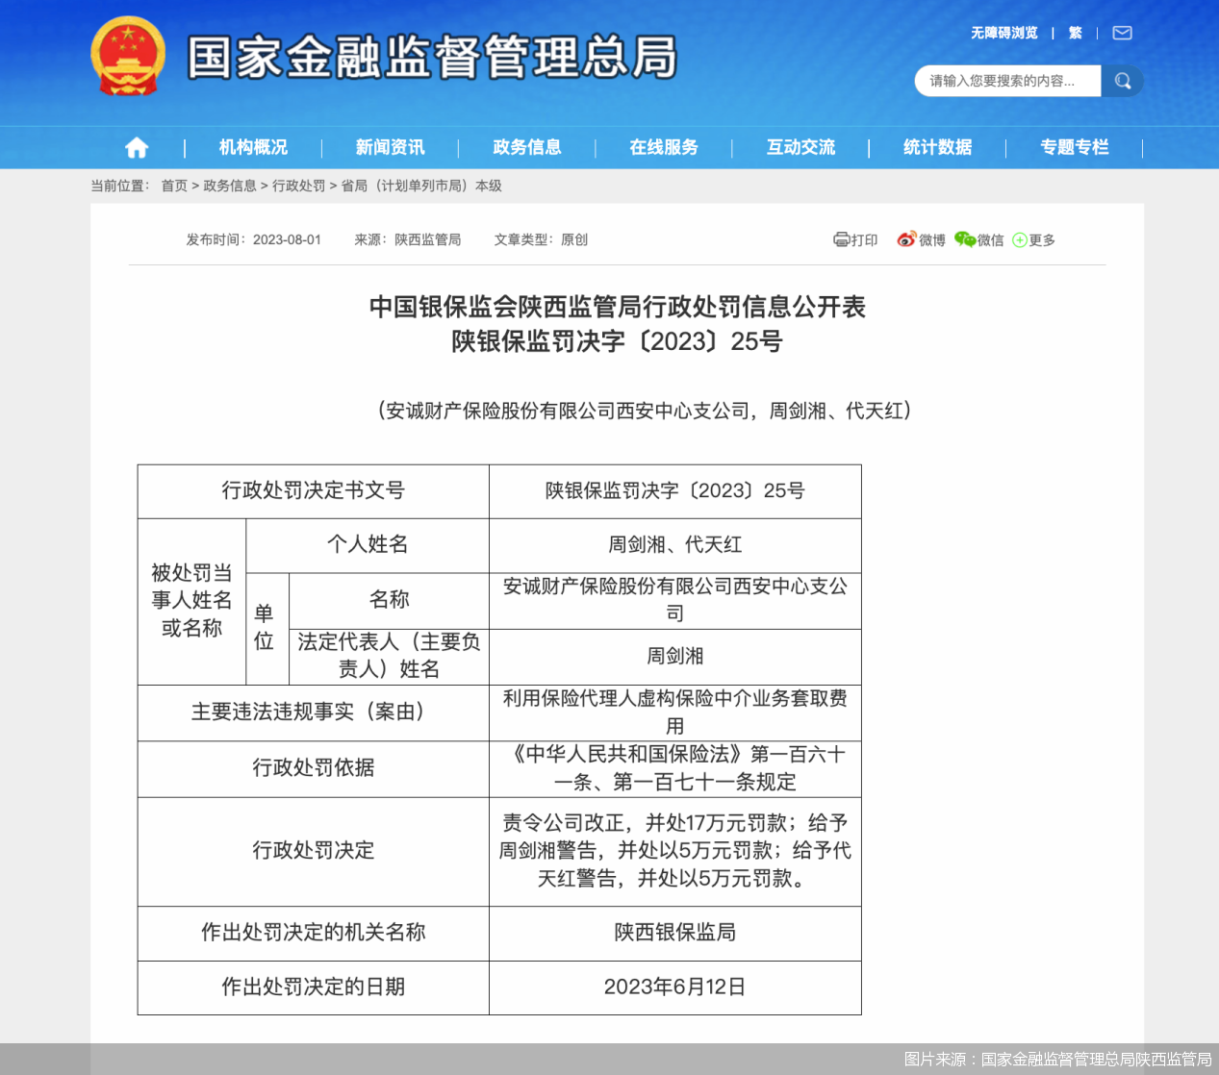Open the 机构概况 menu

coord(251,146)
